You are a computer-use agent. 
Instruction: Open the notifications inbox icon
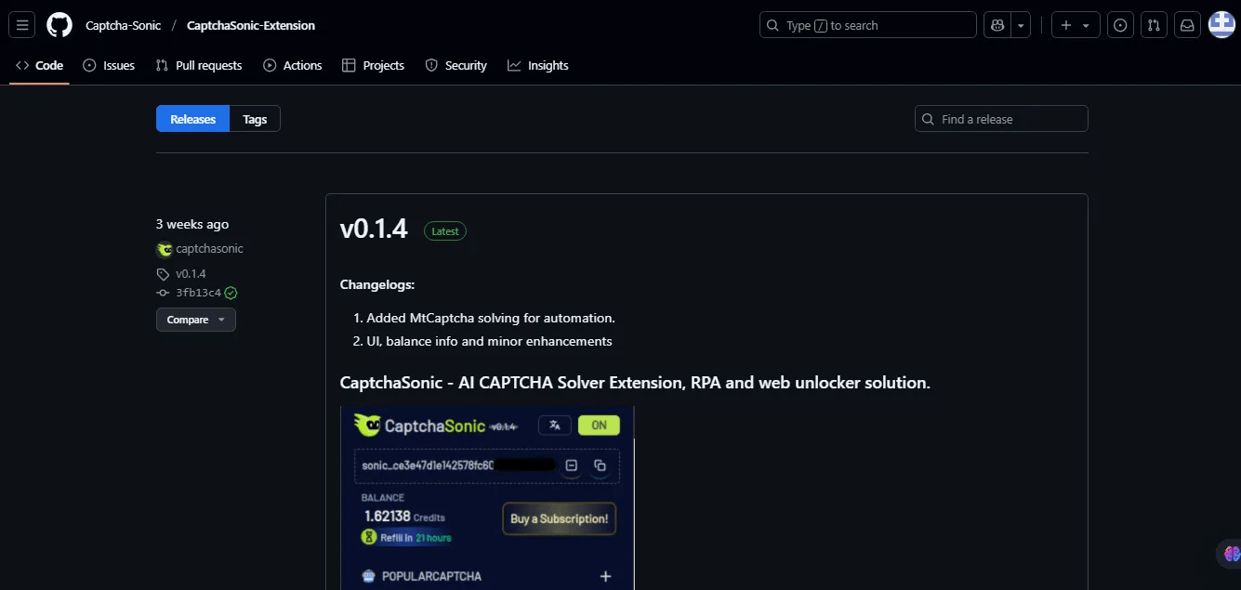[1187, 25]
